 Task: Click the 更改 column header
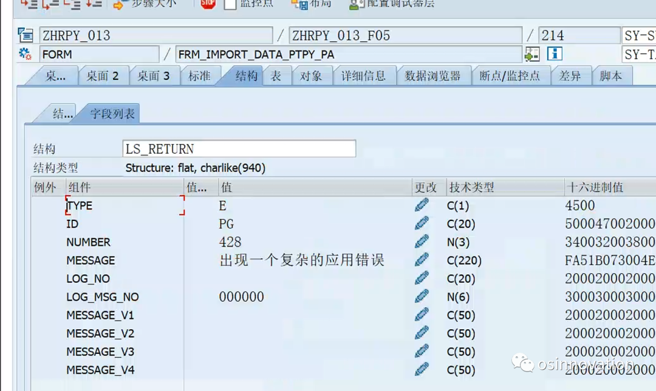[429, 188]
